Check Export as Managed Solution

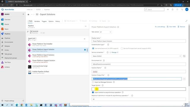pyautogui.click(x=93, y=82)
